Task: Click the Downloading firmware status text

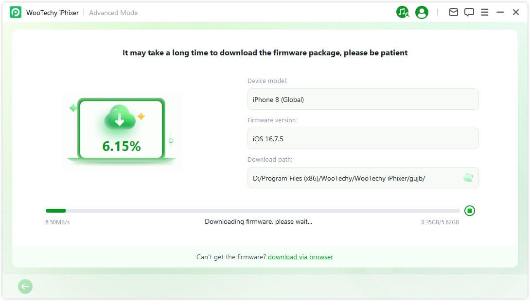Action: 258,222
